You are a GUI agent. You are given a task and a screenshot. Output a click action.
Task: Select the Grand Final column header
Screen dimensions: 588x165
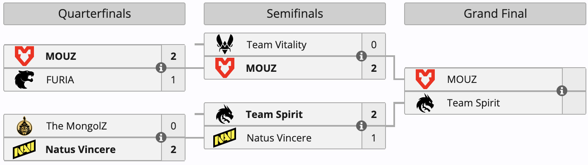click(495, 14)
